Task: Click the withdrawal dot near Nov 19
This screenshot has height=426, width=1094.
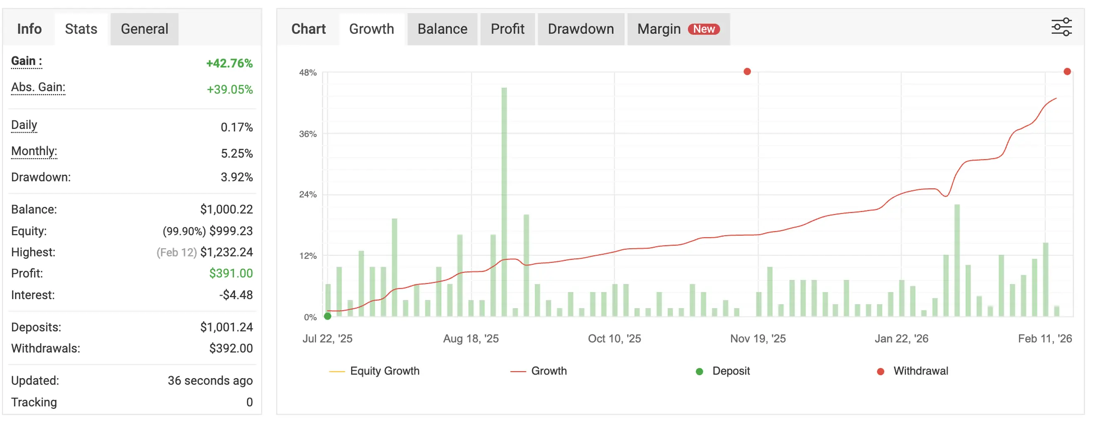Action: [747, 72]
